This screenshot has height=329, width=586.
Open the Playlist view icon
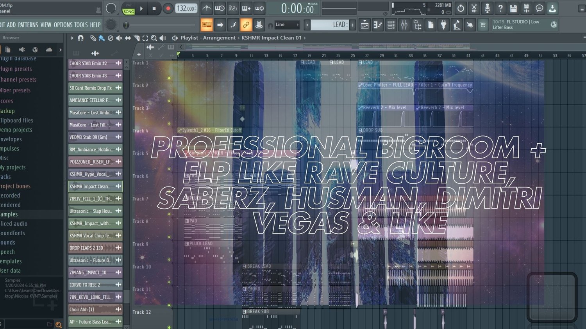point(364,25)
